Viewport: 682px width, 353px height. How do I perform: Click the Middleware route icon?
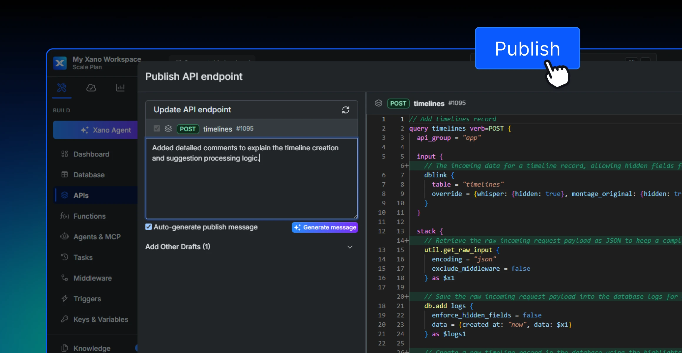click(x=64, y=278)
